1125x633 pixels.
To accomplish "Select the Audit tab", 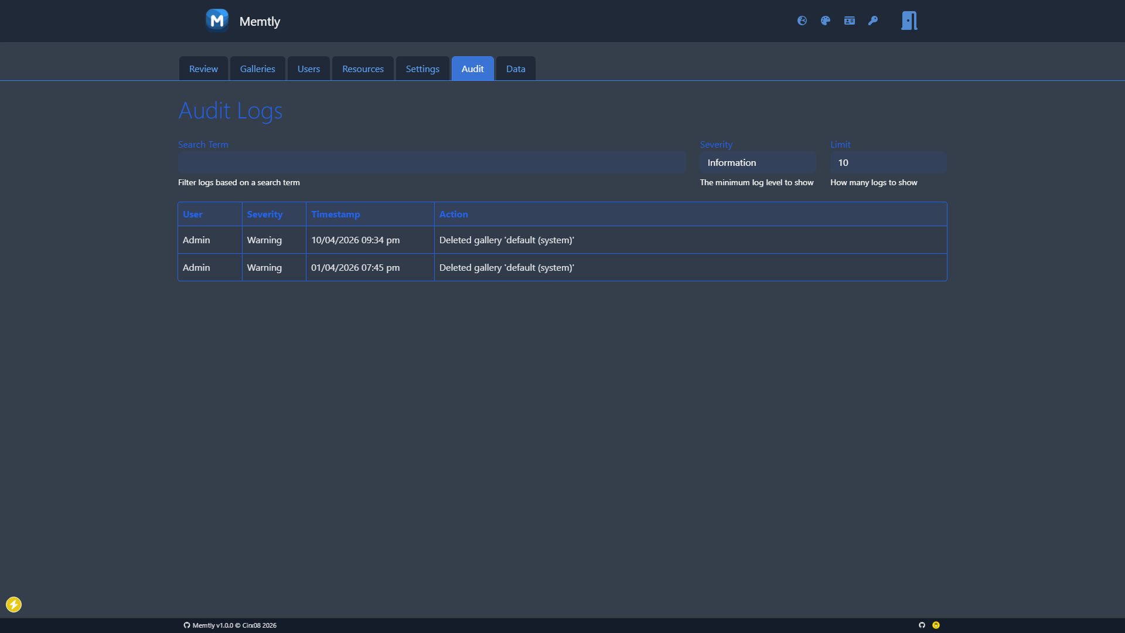I will [473, 69].
